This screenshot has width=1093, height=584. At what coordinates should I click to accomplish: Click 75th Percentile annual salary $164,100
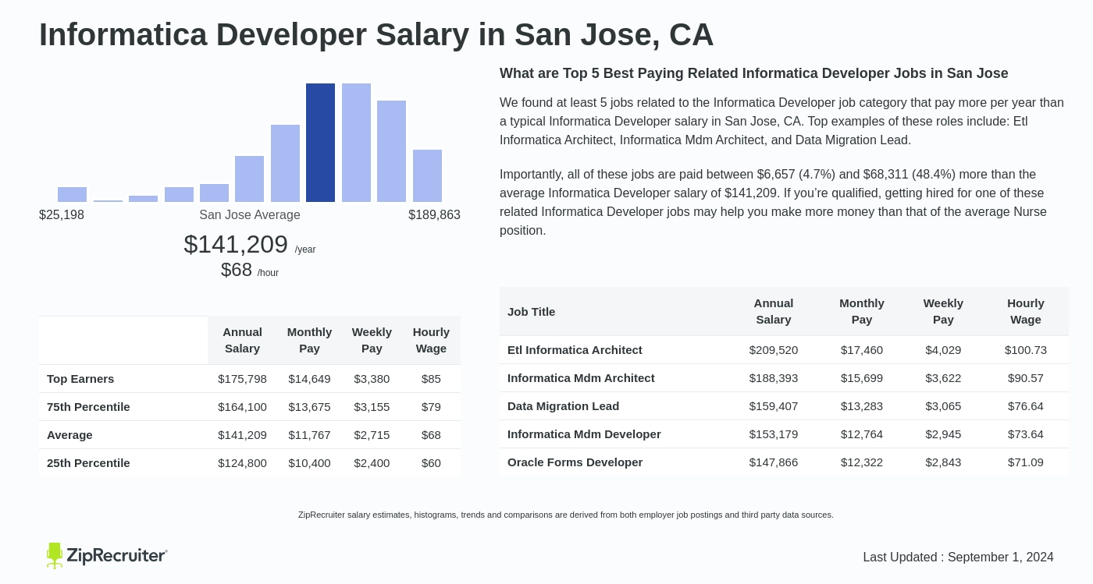coord(242,406)
